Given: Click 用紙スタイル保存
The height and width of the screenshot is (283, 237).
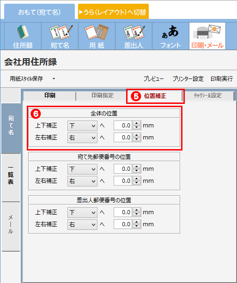Looking at the screenshot, I should 26,78.
